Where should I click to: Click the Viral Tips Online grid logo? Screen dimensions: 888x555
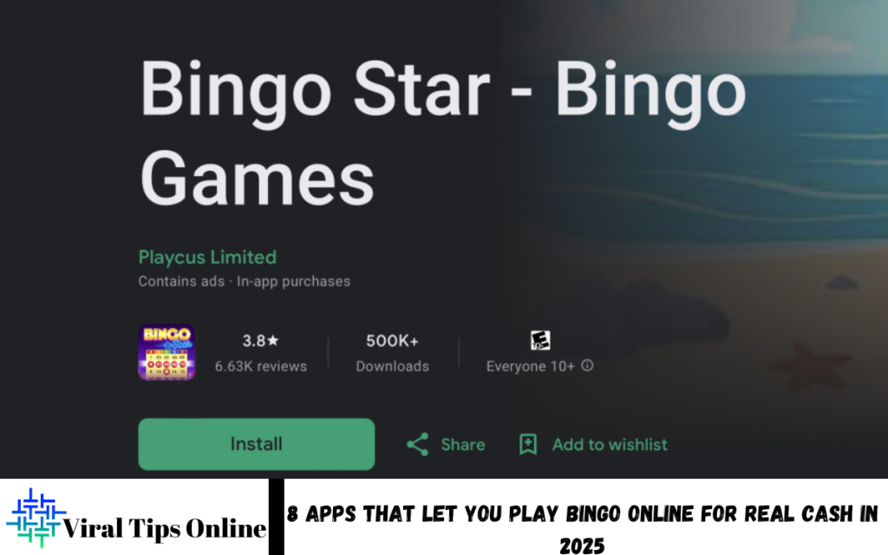35,517
